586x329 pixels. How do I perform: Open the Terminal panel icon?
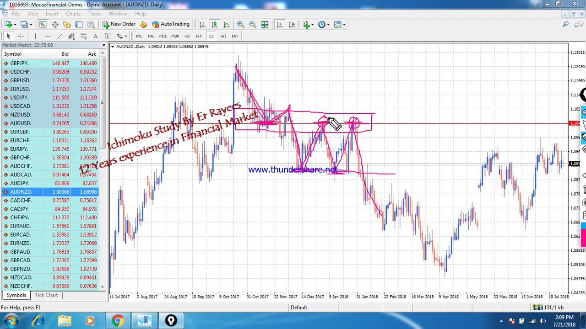(x=79, y=24)
